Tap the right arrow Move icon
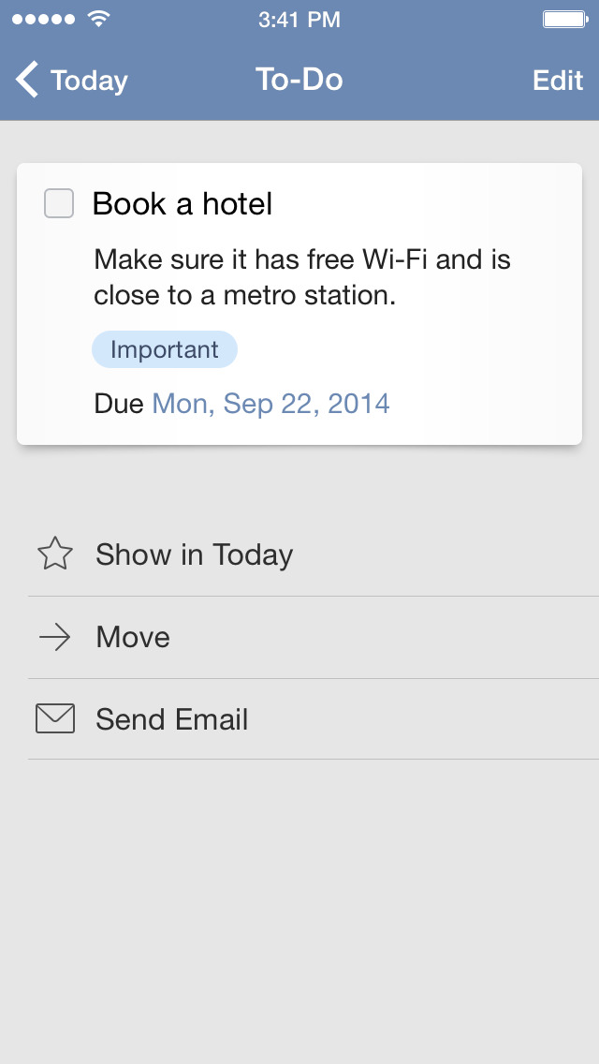The image size is (599, 1064). coord(55,638)
